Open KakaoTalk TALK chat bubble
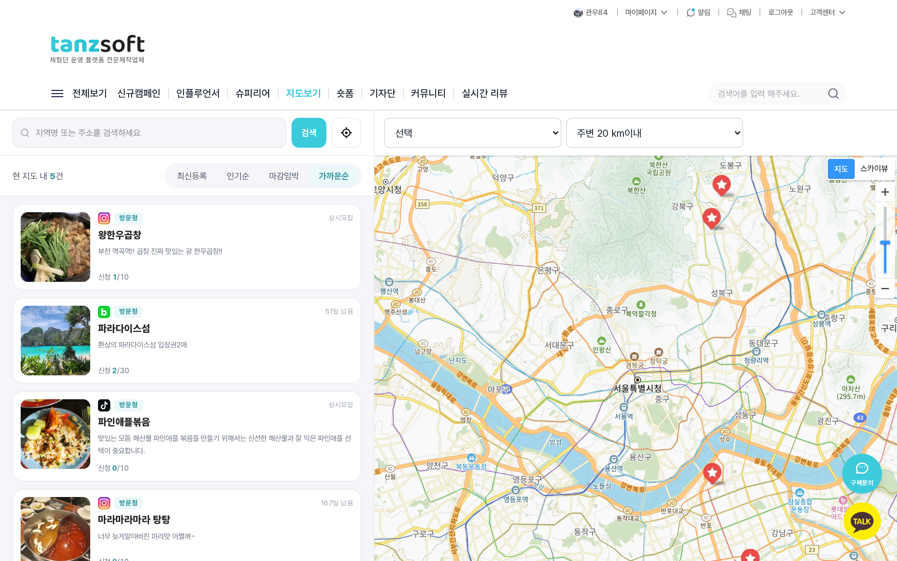This screenshot has width=897, height=561. 862,521
